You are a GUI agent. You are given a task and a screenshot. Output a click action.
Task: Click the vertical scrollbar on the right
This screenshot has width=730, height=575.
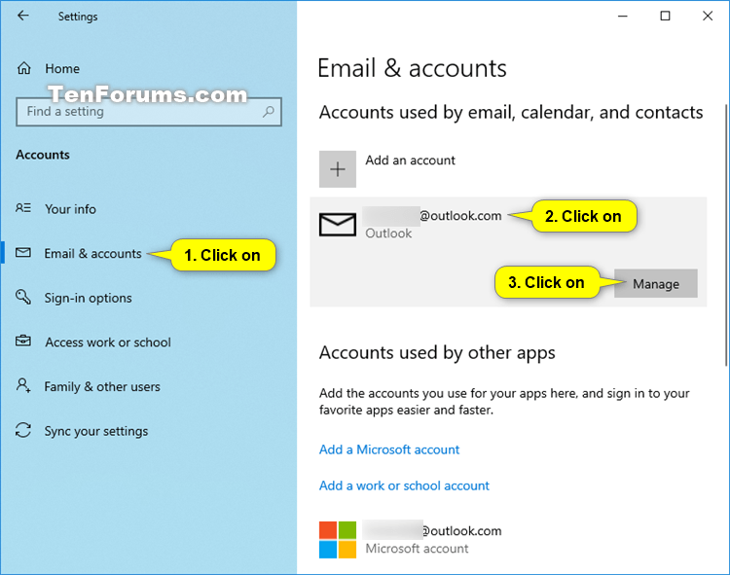click(x=726, y=234)
